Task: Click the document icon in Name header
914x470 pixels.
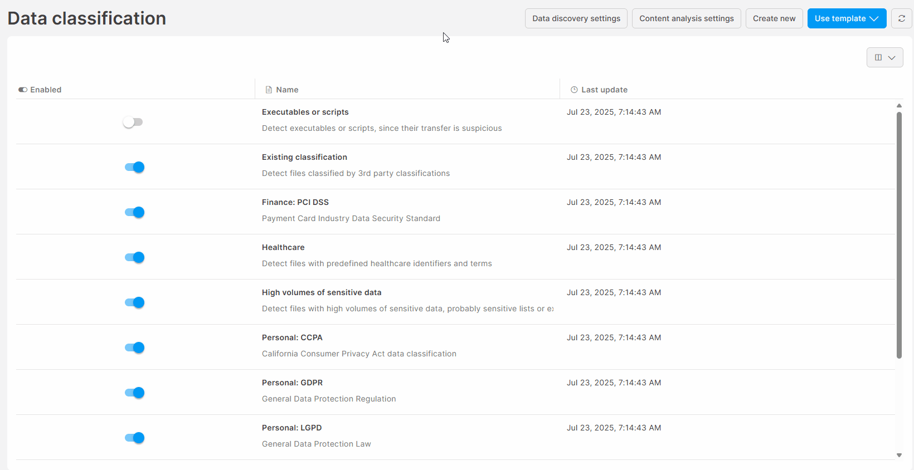Action: (269, 90)
